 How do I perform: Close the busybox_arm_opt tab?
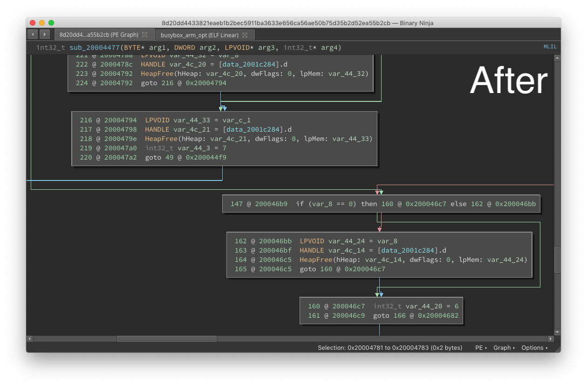(245, 35)
